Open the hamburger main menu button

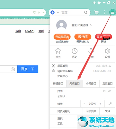pos(112,12)
